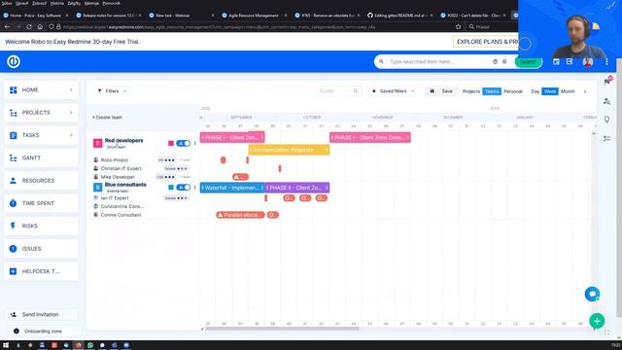Viewport: 622px width, 350px height.
Task: Click Create team link
Action: coord(107,118)
